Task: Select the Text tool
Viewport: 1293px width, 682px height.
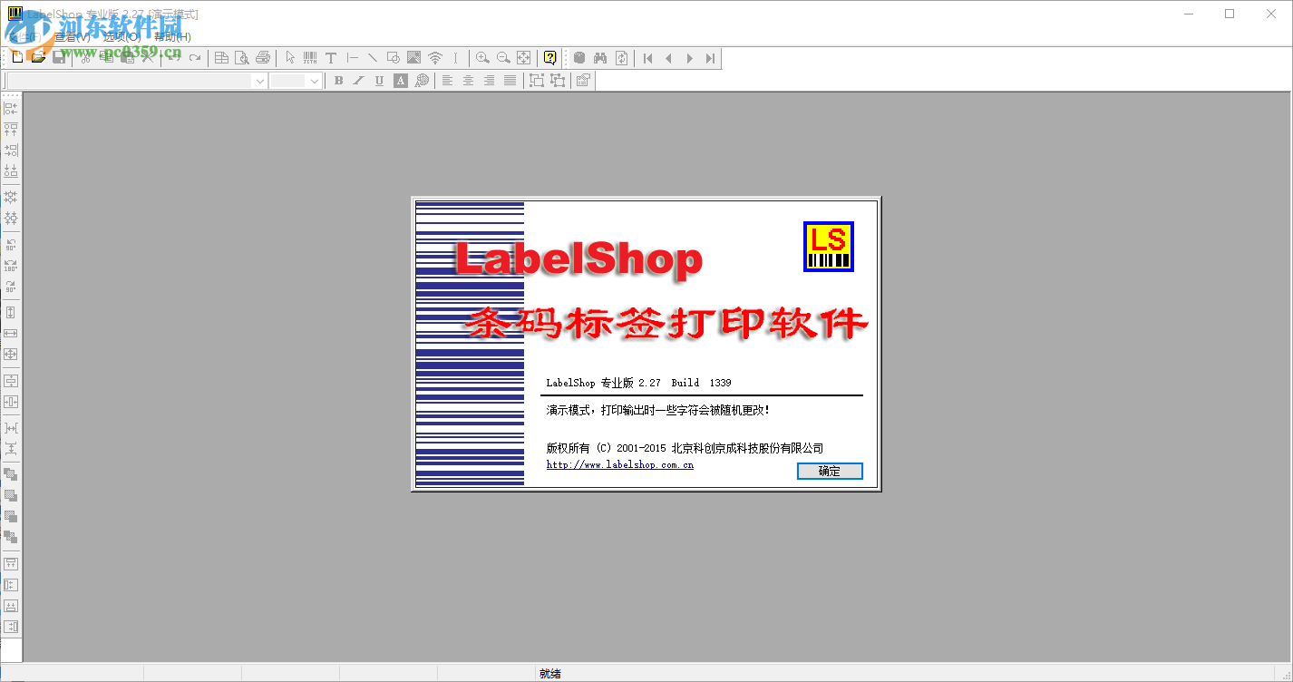Action: point(331,57)
